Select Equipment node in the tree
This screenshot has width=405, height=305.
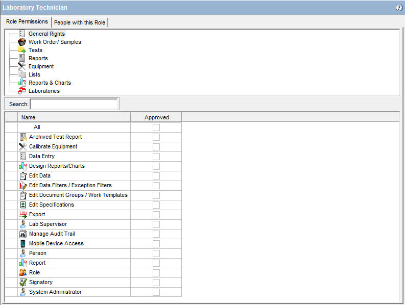tap(41, 66)
